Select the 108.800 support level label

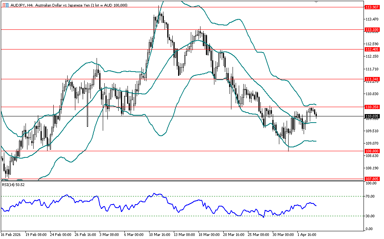pyautogui.click(x=371, y=151)
